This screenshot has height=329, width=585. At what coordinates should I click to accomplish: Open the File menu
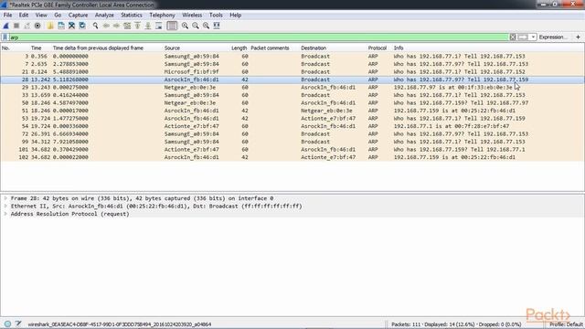8,15
